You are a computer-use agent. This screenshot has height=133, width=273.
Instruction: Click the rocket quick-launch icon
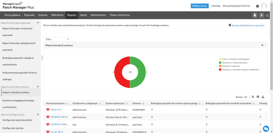coord(255,15)
